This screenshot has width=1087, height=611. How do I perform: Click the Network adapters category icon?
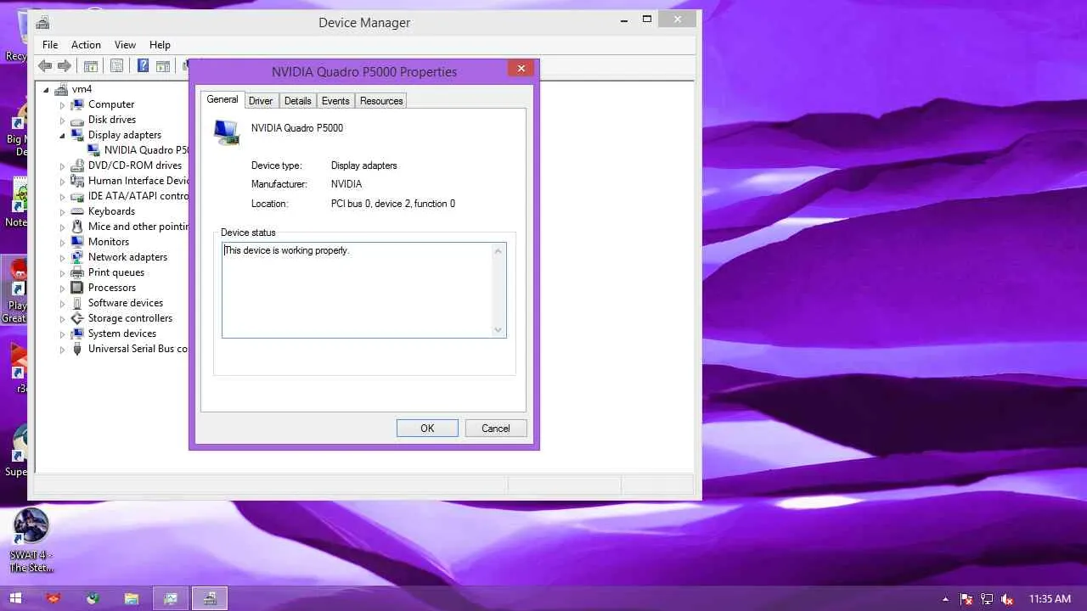coord(77,257)
